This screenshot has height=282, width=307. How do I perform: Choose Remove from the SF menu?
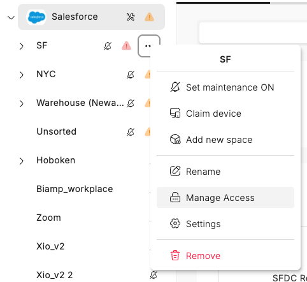(225, 255)
